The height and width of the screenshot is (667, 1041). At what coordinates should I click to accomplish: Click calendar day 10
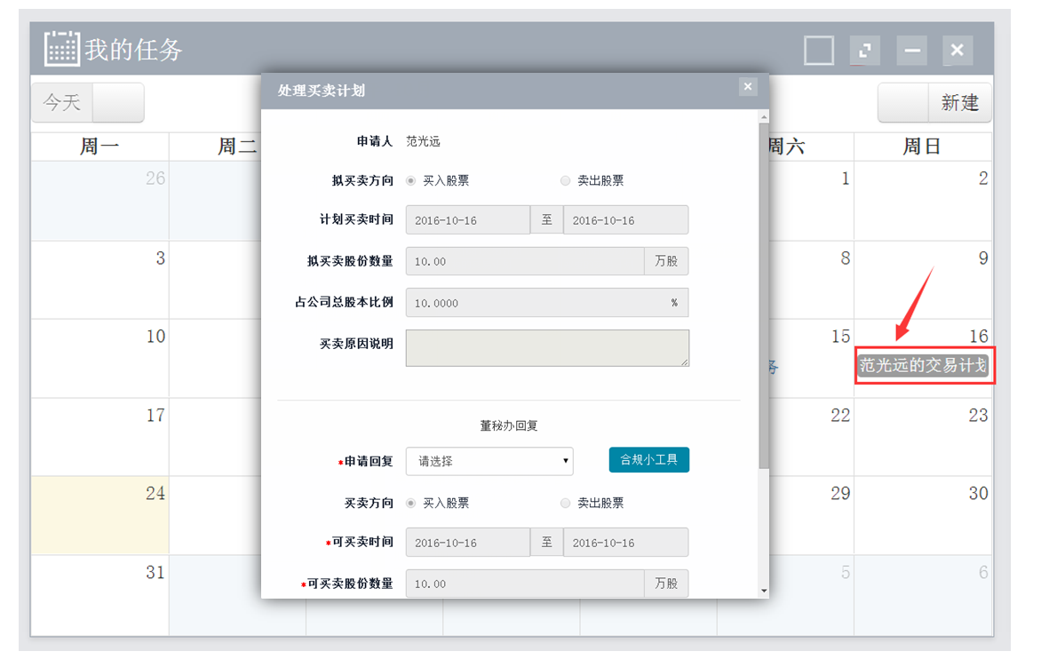tap(99, 359)
